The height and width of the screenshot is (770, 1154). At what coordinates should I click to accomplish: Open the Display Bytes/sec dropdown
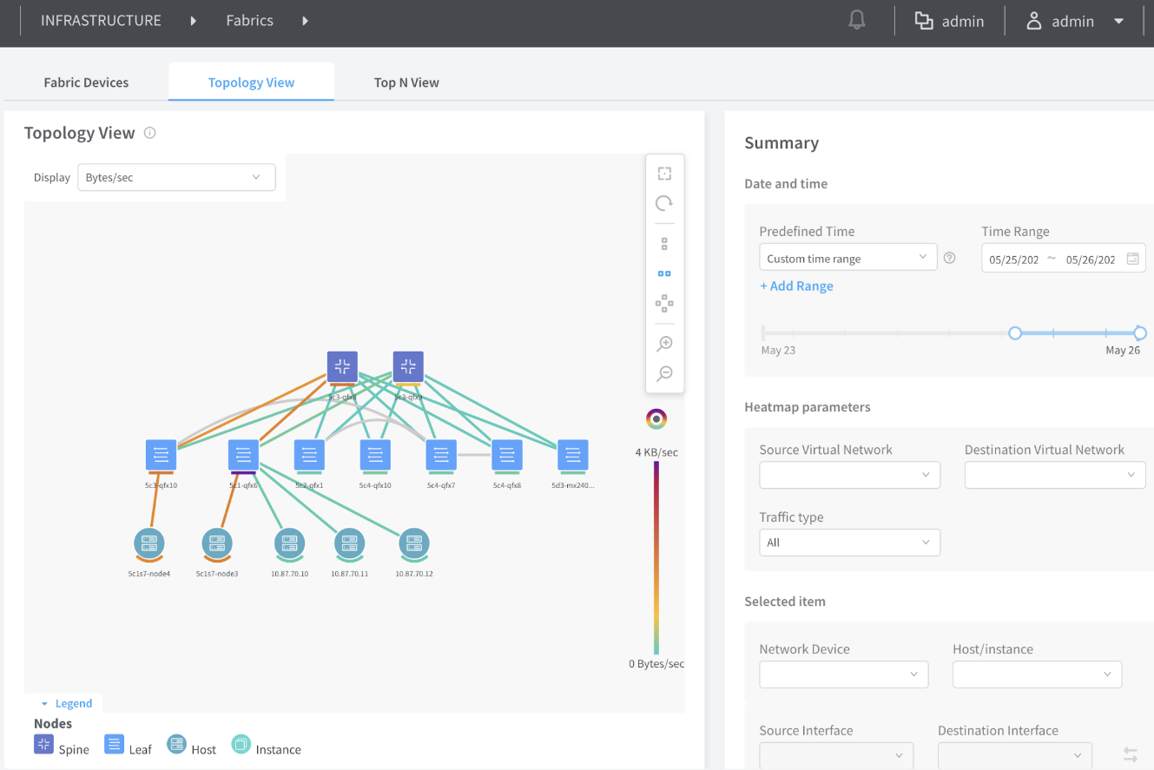tap(176, 177)
